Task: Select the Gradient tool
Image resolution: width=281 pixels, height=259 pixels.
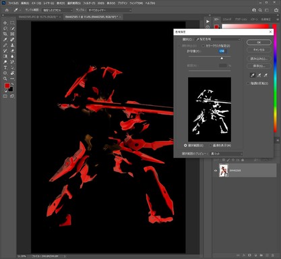Action: pos(5,56)
